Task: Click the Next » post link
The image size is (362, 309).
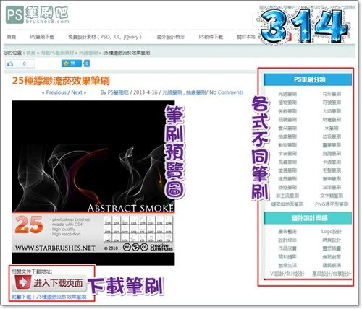Action: 78,92
